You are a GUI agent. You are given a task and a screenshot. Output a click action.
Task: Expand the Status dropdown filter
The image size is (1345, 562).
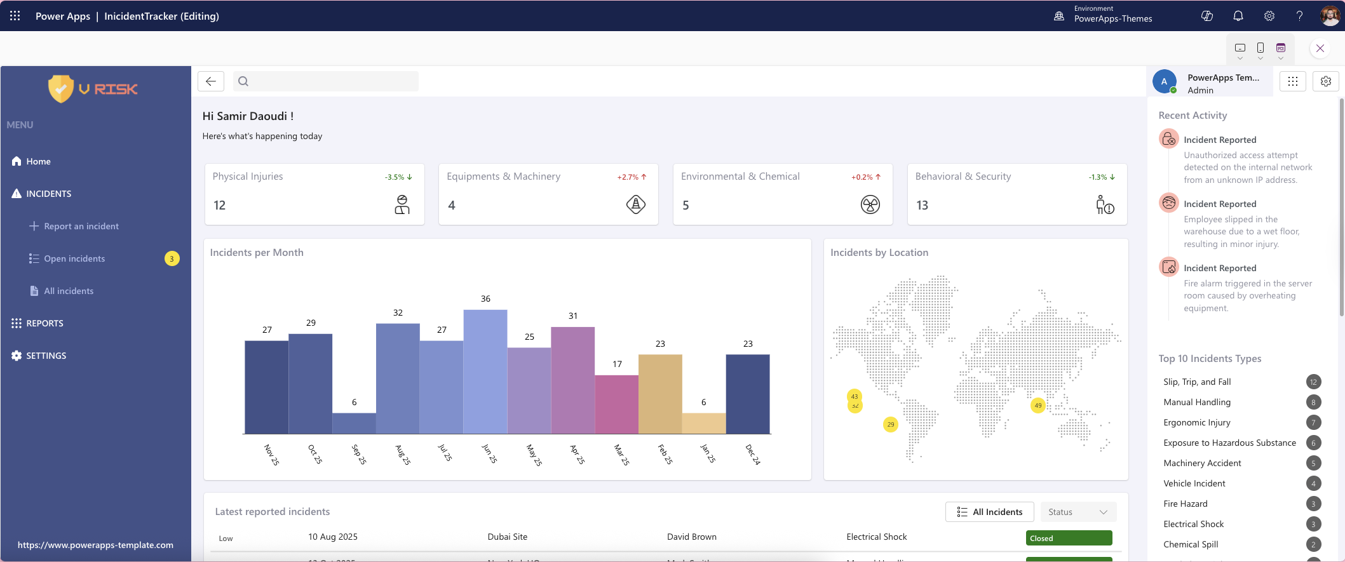1078,512
